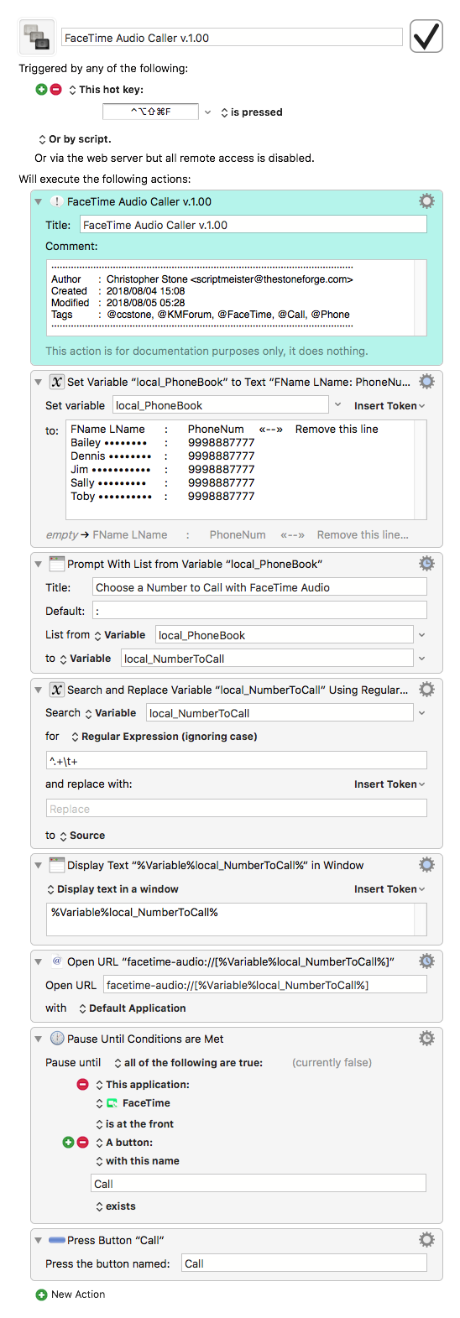This screenshot has width=460, height=1318.
Task: Open variable name dropdown in Set Variable action
Action: [x=337, y=405]
